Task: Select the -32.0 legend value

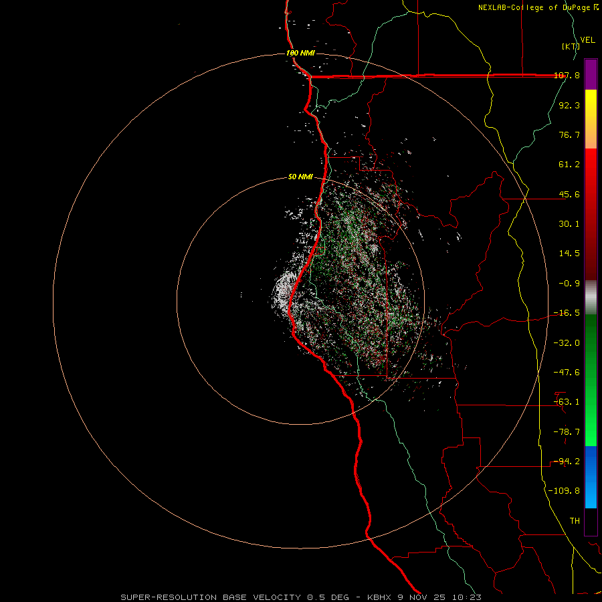Action: click(x=567, y=343)
